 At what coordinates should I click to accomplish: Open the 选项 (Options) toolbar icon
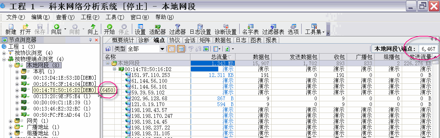tap(293, 29)
